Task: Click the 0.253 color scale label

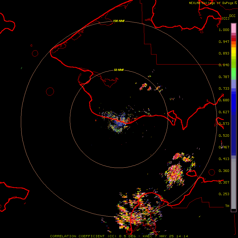Action: pyautogui.click(x=224, y=194)
